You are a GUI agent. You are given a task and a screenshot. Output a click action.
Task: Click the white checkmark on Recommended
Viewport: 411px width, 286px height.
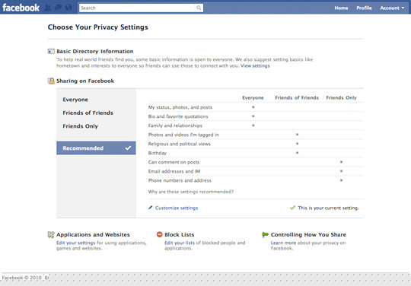click(128, 148)
